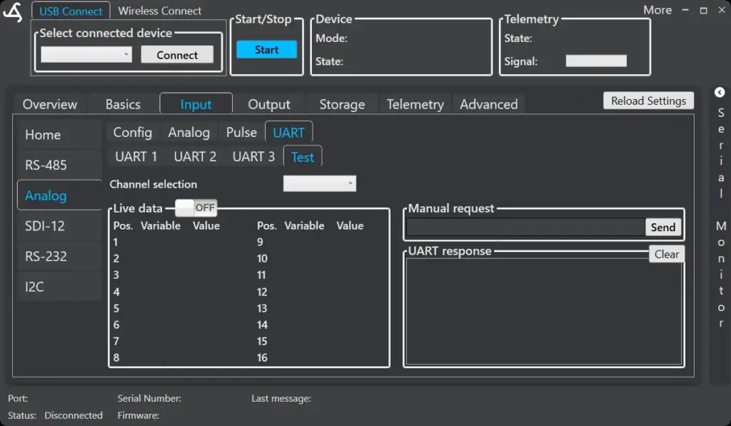The image size is (731, 426).
Task: Open the Telemetry tab
Action: tap(415, 104)
